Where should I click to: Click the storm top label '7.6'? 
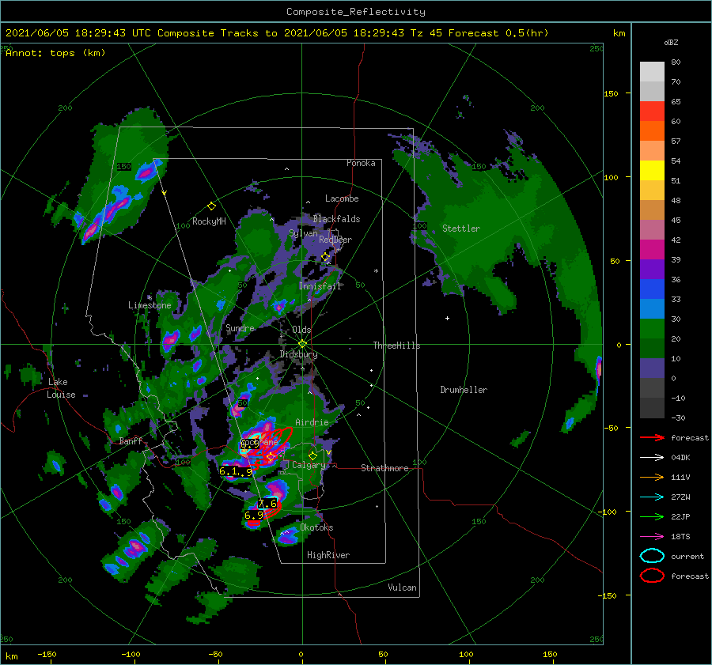267,504
